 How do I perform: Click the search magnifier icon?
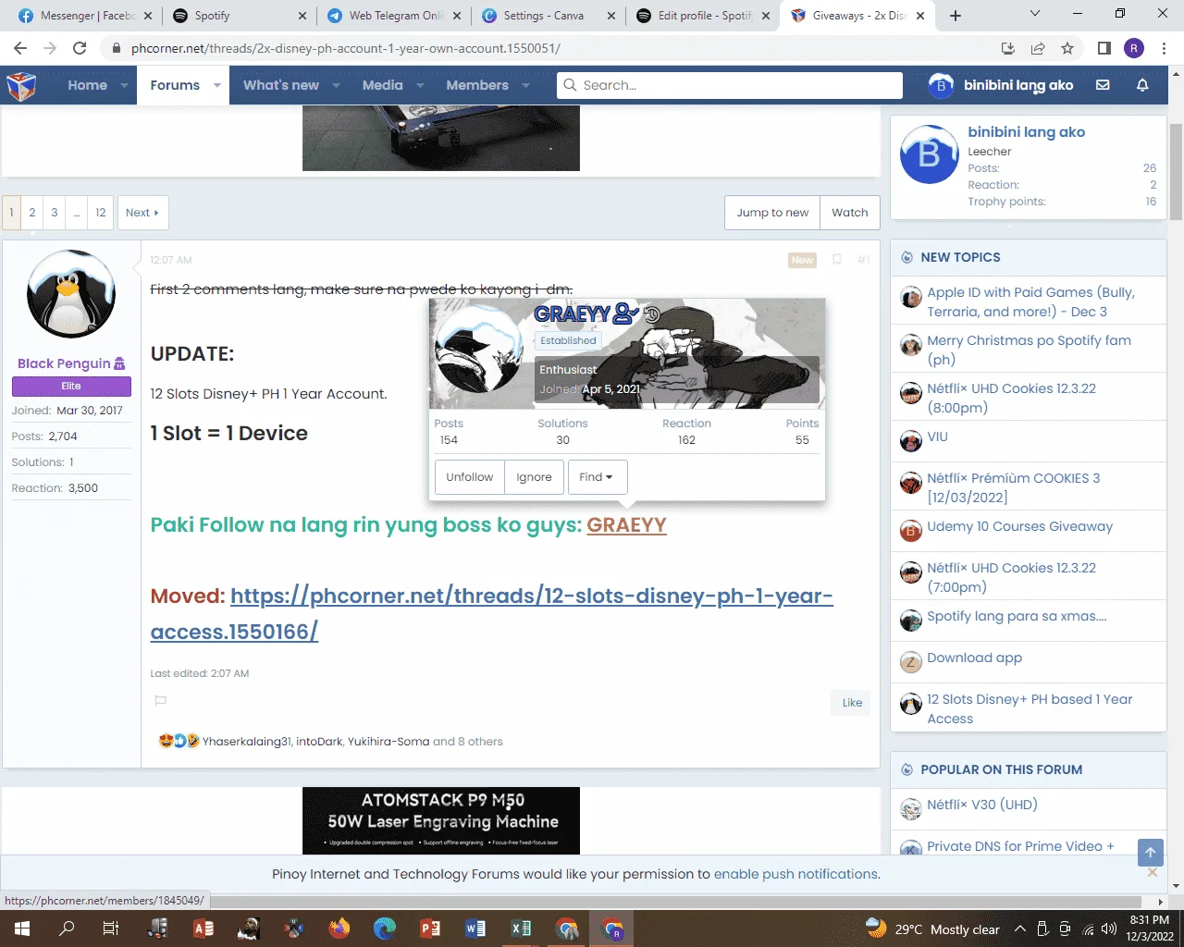pyautogui.click(x=570, y=85)
